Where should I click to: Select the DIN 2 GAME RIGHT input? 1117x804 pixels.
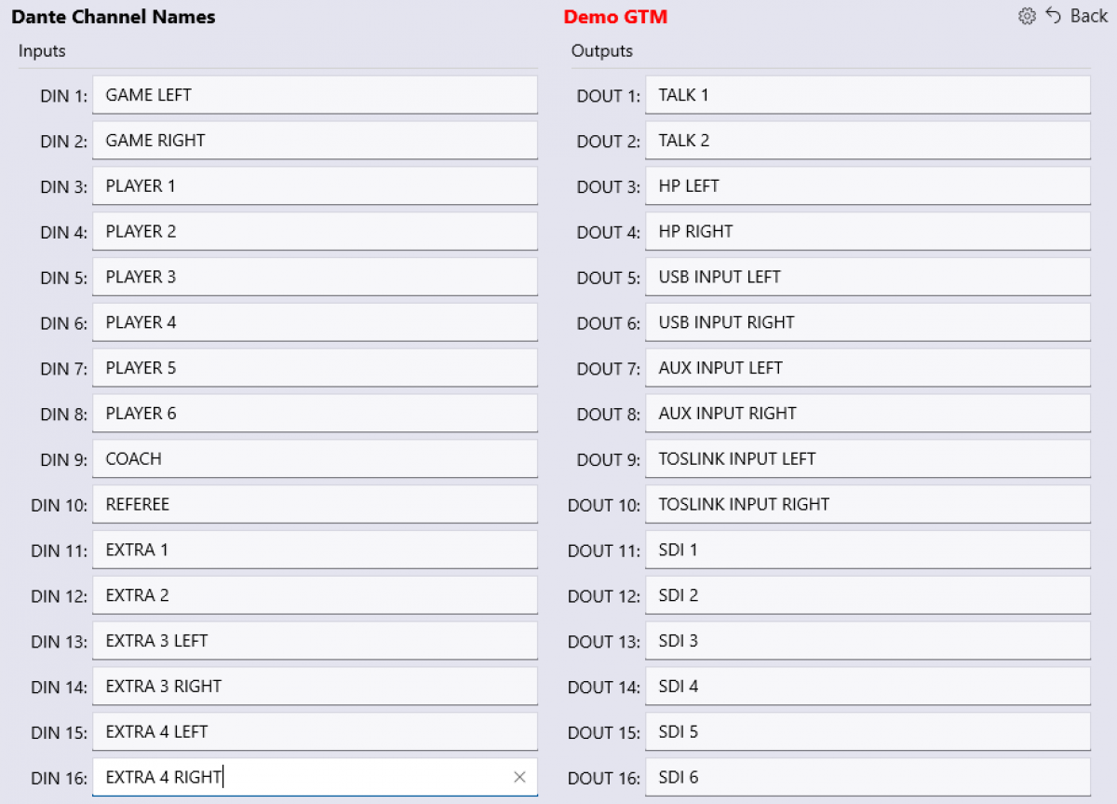point(315,141)
